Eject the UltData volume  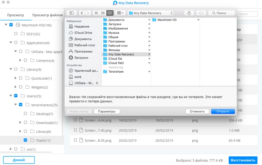(97, 83)
